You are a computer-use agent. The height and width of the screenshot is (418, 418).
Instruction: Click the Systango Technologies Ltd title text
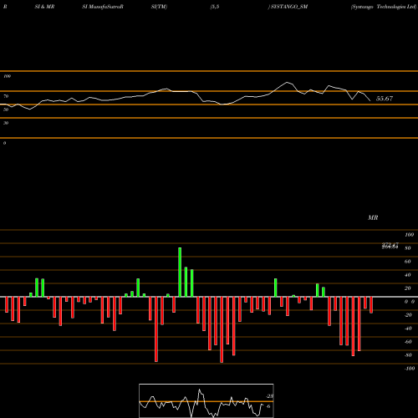pos(384,7)
